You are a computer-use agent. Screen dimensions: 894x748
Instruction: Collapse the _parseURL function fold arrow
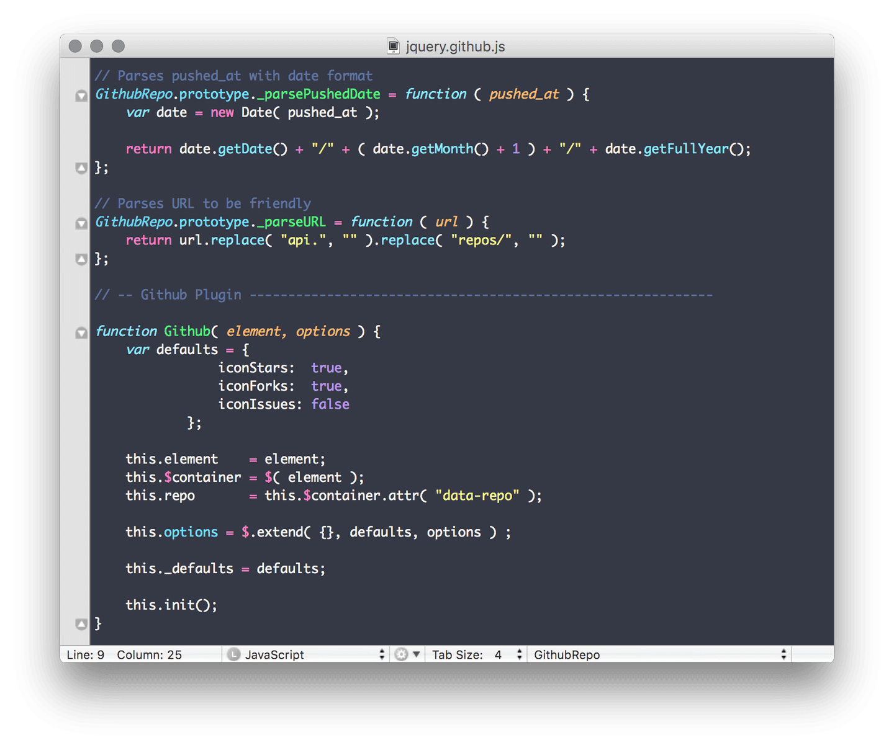coord(81,223)
